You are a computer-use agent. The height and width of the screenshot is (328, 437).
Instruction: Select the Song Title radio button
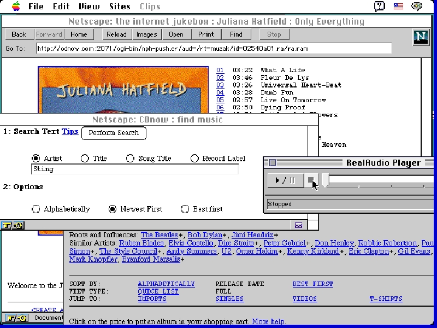(130, 159)
